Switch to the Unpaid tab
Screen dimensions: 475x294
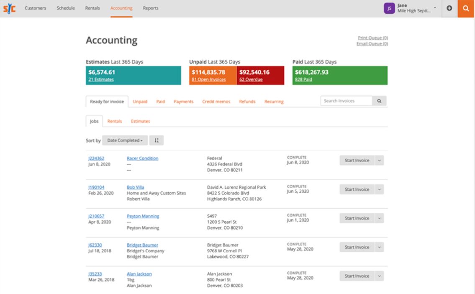tap(140, 102)
